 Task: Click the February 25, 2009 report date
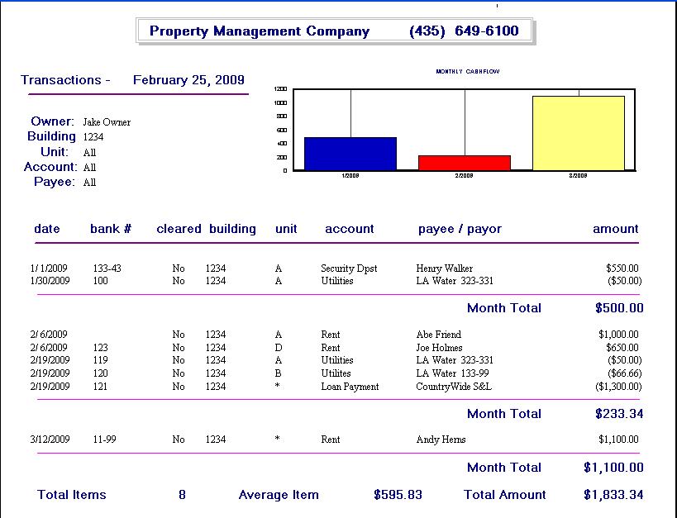pos(188,80)
